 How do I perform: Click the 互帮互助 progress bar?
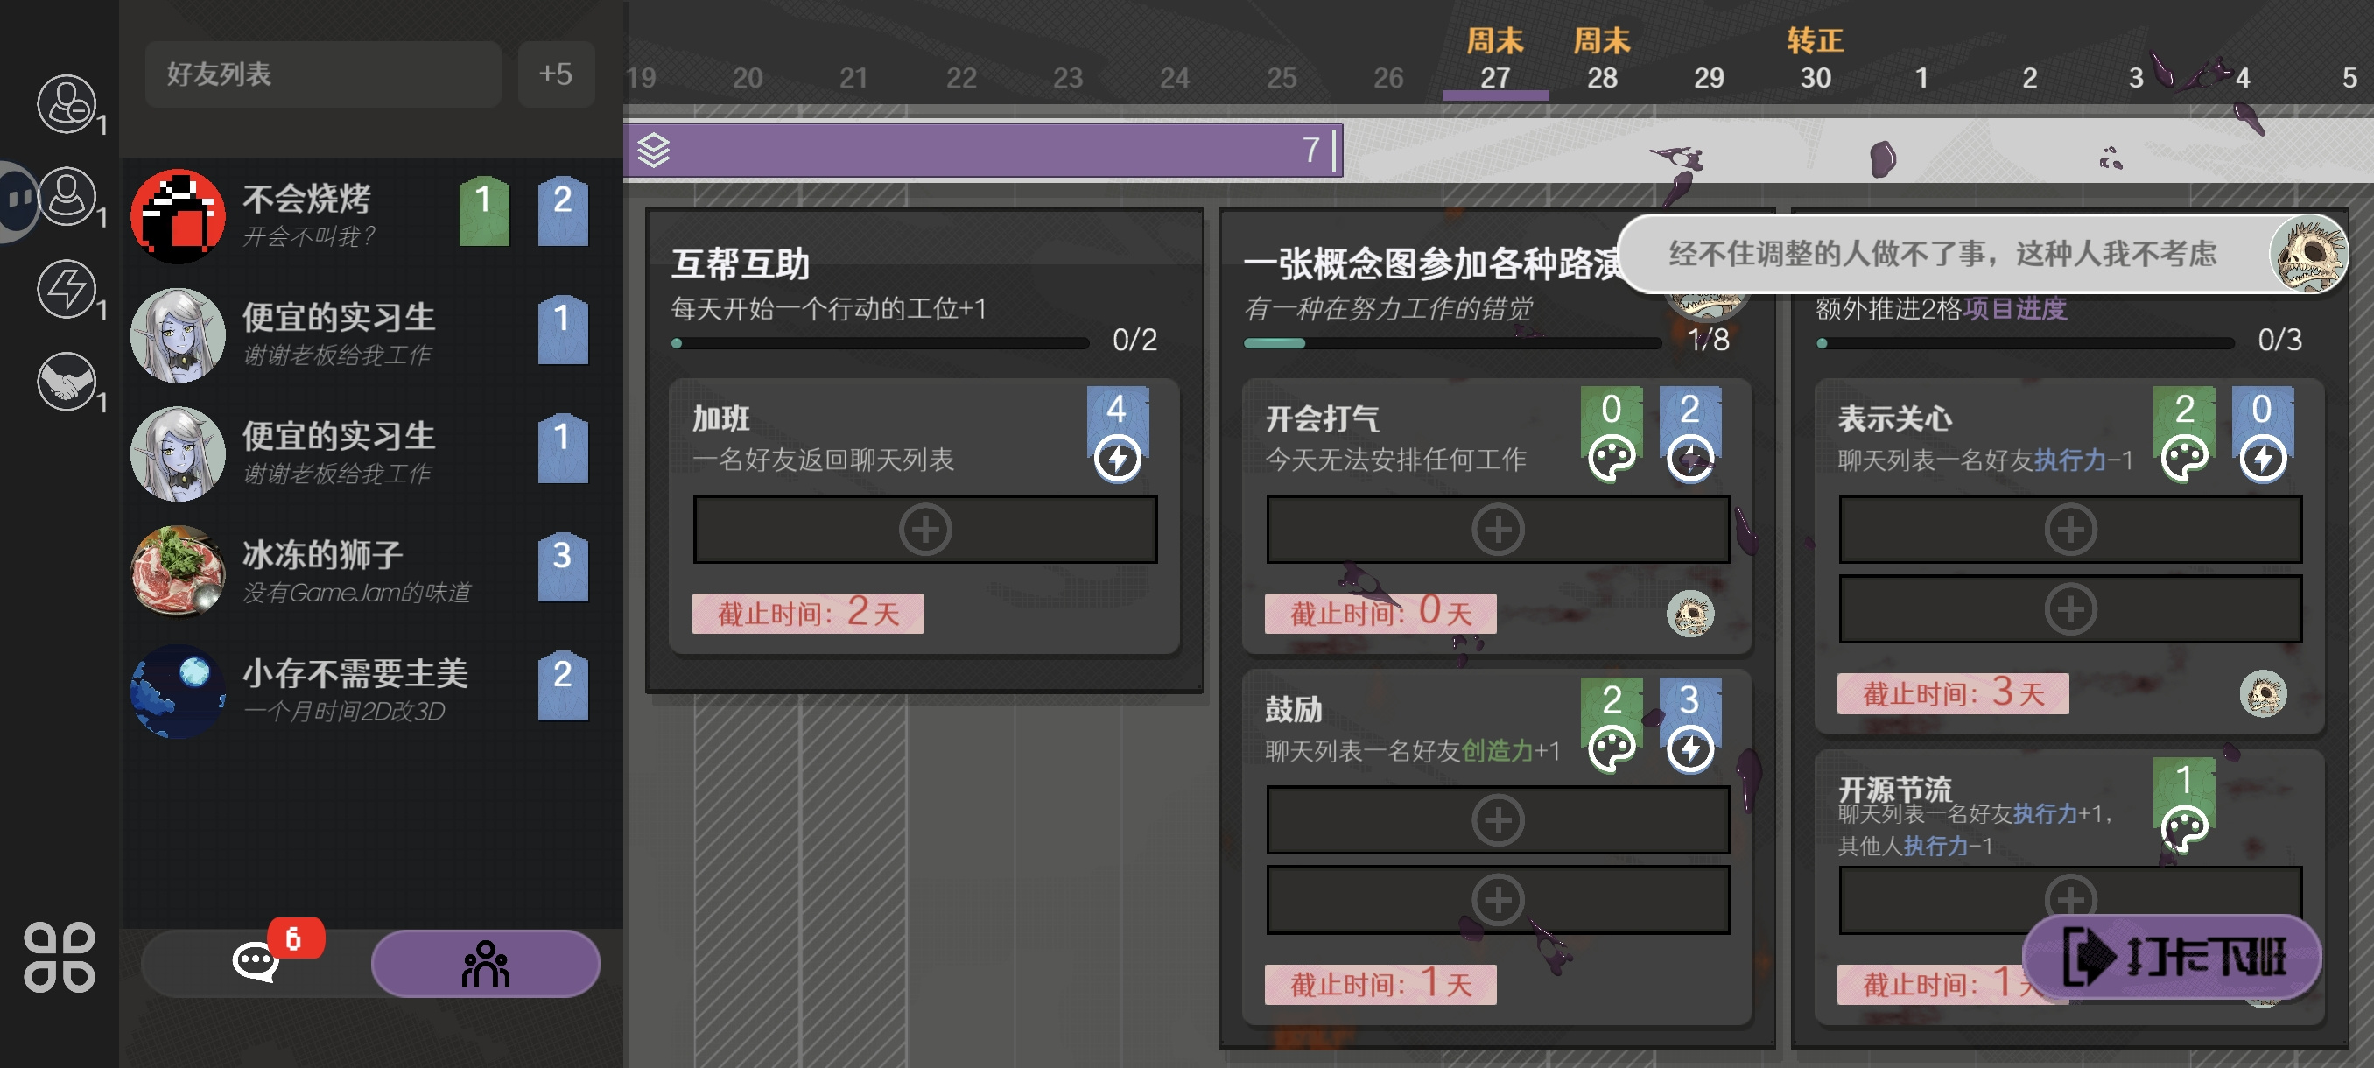[x=880, y=343]
